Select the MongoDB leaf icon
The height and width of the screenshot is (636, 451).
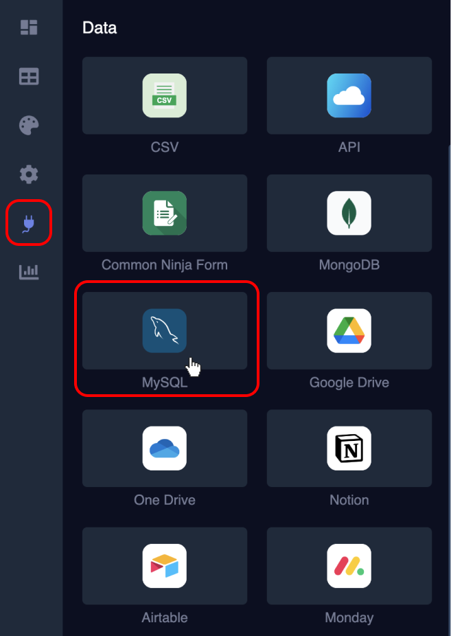click(349, 213)
